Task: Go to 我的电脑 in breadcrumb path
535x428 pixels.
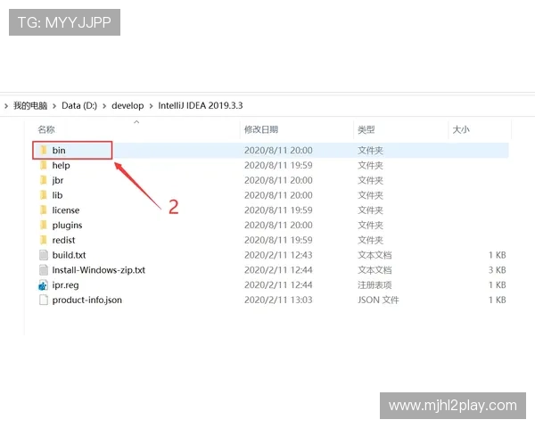Action: tap(30, 106)
